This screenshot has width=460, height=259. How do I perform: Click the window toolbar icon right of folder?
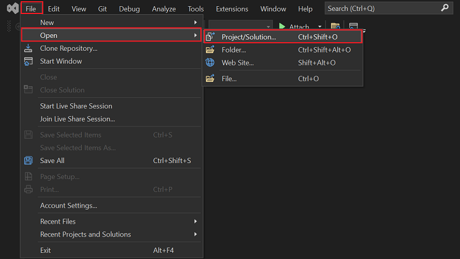point(354,26)
